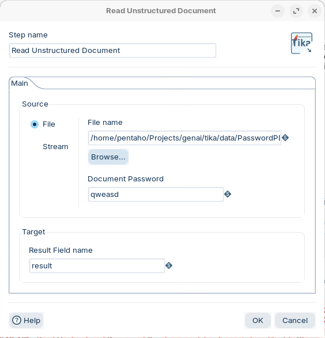Click the Document Password field containing qweasd
This screenshot has height=338, width=325.
(x=156, y=194)
